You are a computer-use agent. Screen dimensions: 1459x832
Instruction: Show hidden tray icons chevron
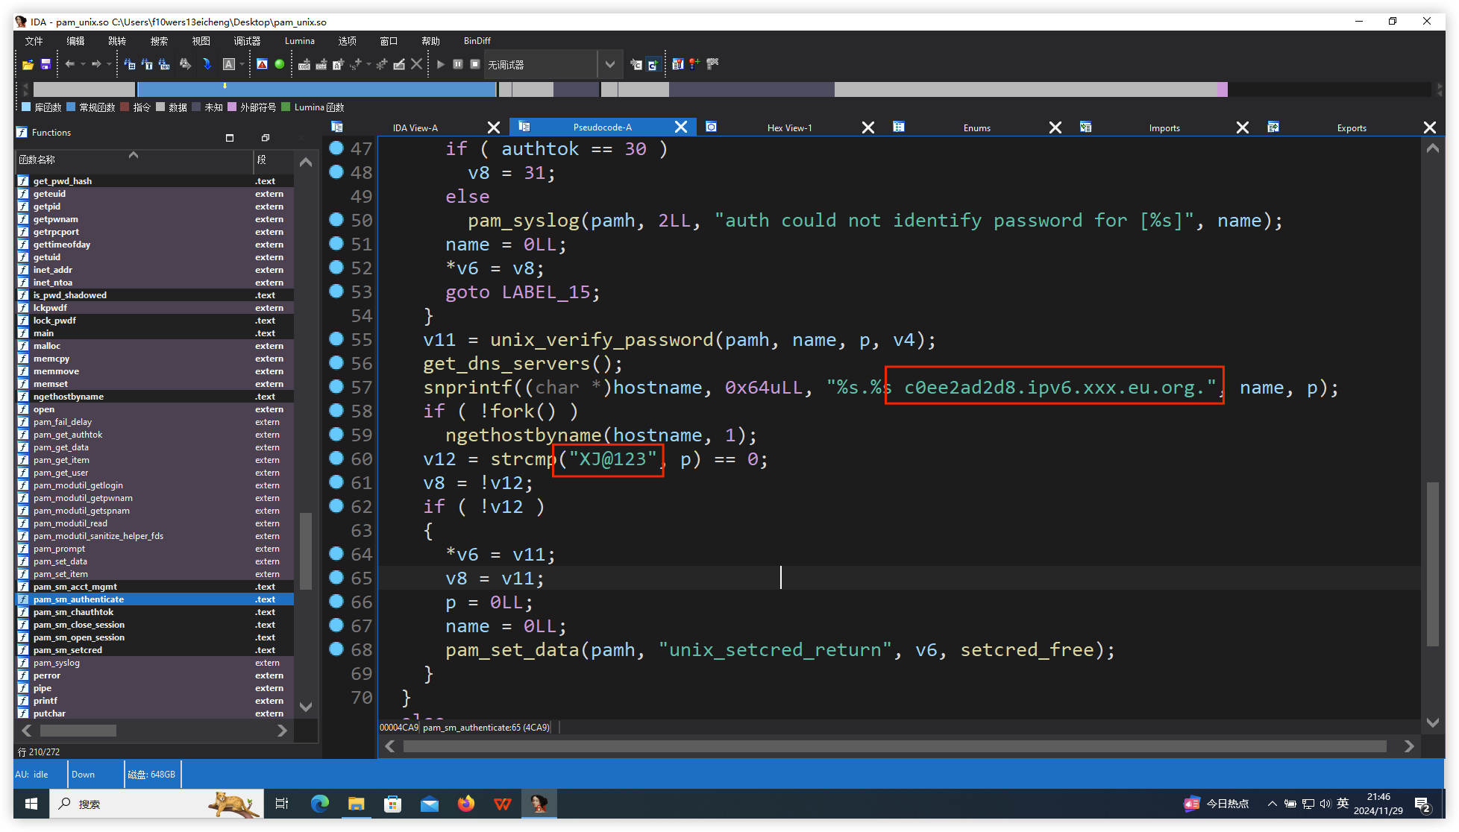(1272, 804)
